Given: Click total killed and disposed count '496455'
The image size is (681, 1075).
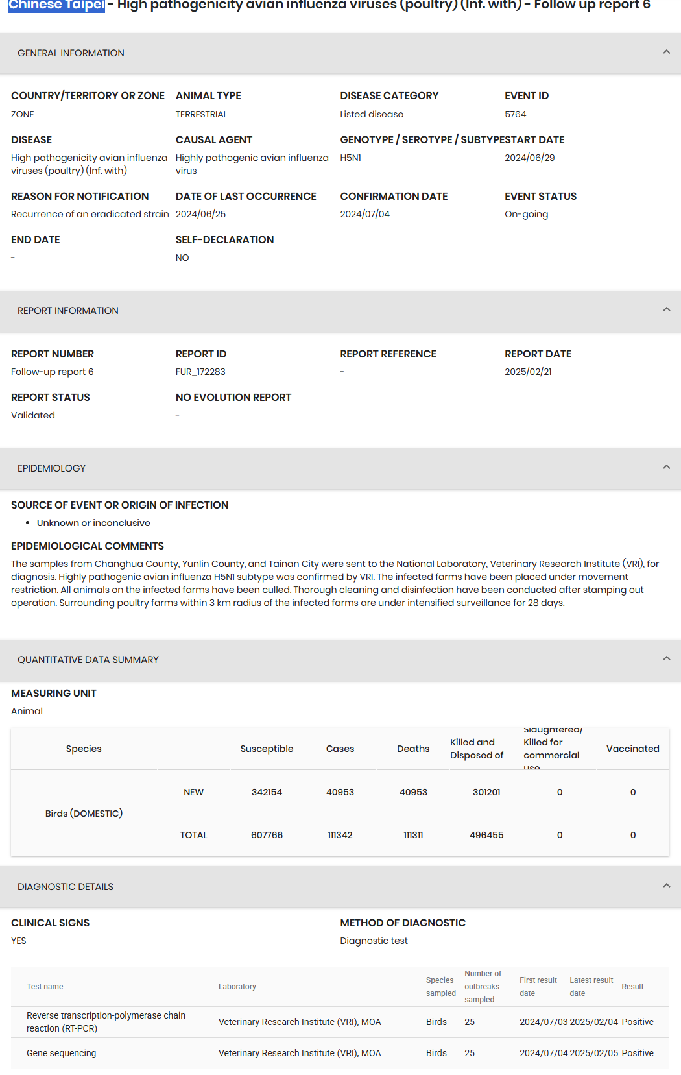Looking at the screenshot, I should 486,835.
